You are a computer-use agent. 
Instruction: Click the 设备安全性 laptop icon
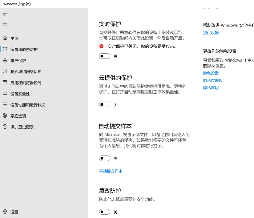5,94
